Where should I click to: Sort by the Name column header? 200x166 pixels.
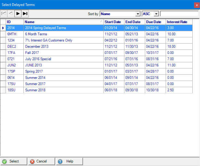point(63,22)
